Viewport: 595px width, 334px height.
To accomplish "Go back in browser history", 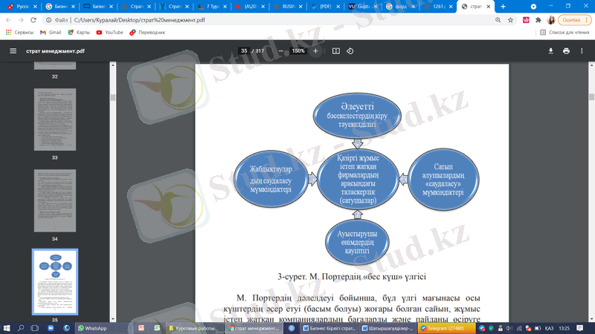I will coord(8,20).
